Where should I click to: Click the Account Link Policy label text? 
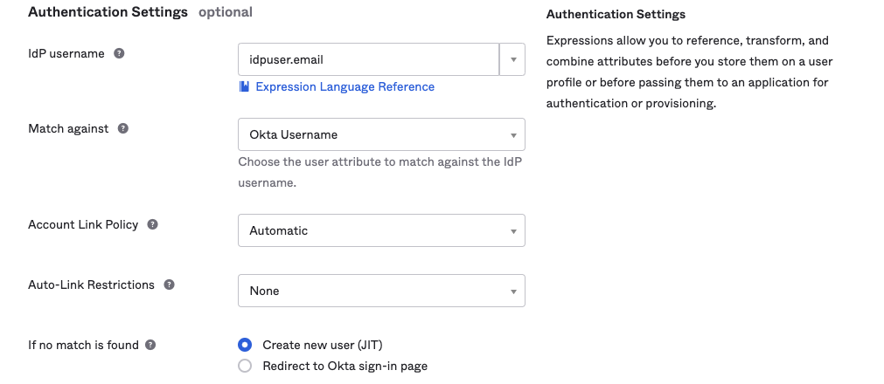83,224
